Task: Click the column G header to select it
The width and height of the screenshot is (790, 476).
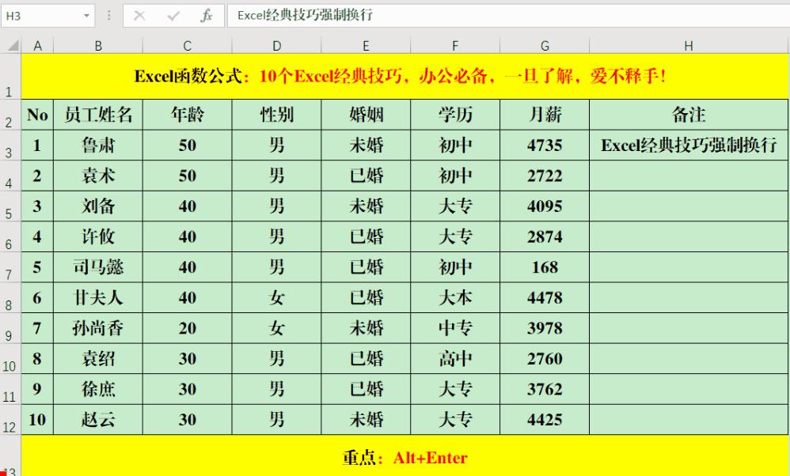Action: click(x=544, y=44)
